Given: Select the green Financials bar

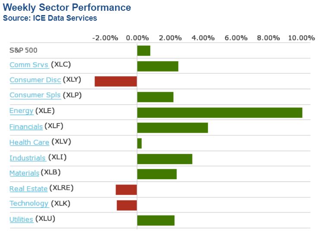Looking at the screenshot, I should (173, 128).
